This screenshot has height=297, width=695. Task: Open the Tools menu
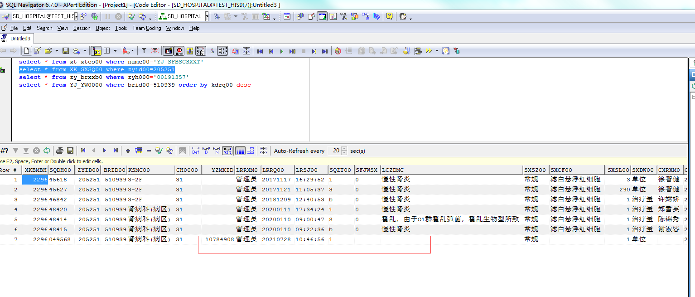pyautogui.click(x=121, y=28)
